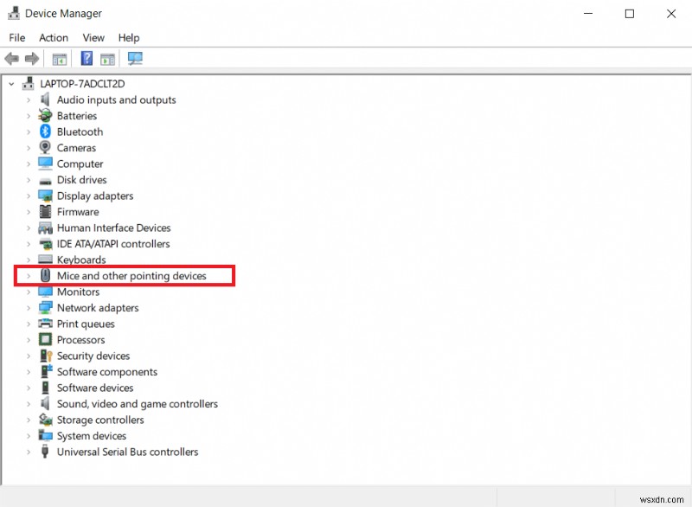Image resolution: width=692 pixels, height=507 pixels.
Task: Select Cameras text in the tree
Action: pos(76,147)
